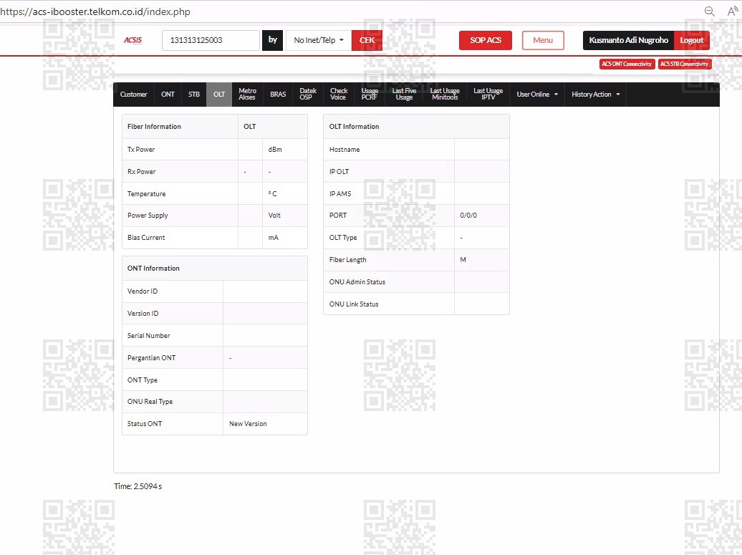This screenshot has height=555, width=742.
Task: Open the Last Usage IPTV tab
Action: coord(488,94)
